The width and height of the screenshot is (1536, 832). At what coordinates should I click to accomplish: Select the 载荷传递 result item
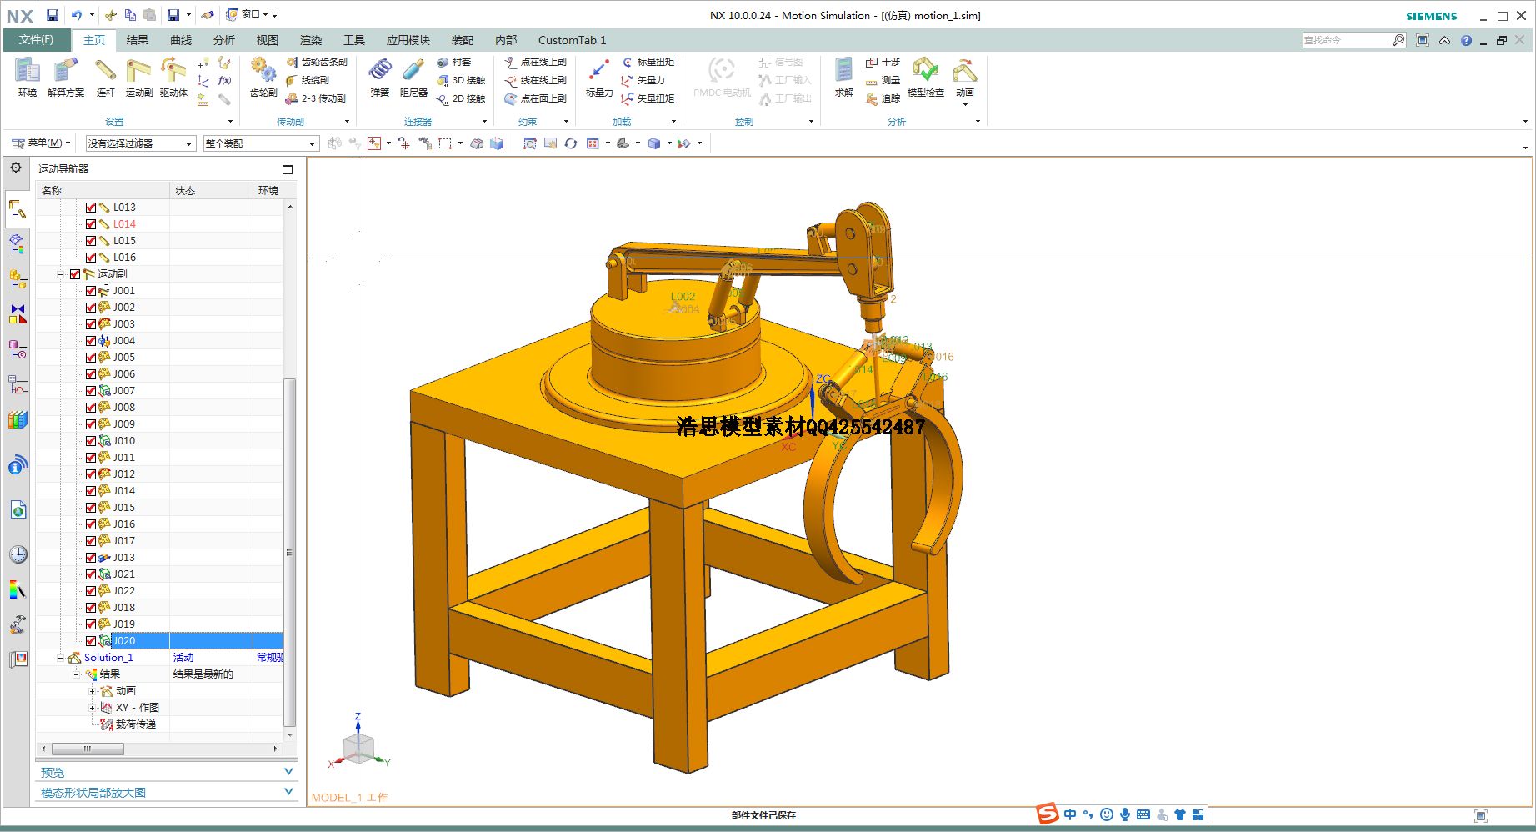136,724
